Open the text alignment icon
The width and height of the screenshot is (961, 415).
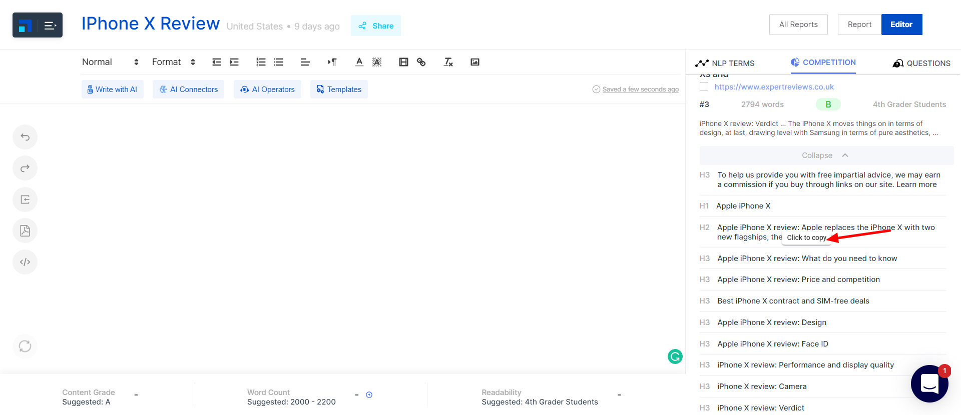click(305, 62)
